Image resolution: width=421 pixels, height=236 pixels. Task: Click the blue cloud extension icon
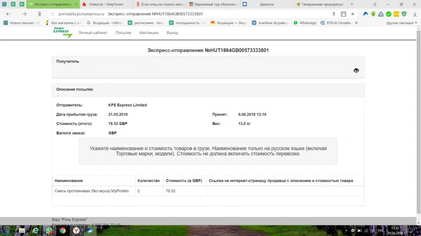click(365, 14)
